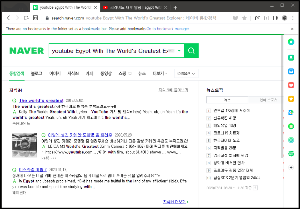Click the page vertical scrollbar
300x209 pixels.
pyautogui.click(x=282, y=97)
